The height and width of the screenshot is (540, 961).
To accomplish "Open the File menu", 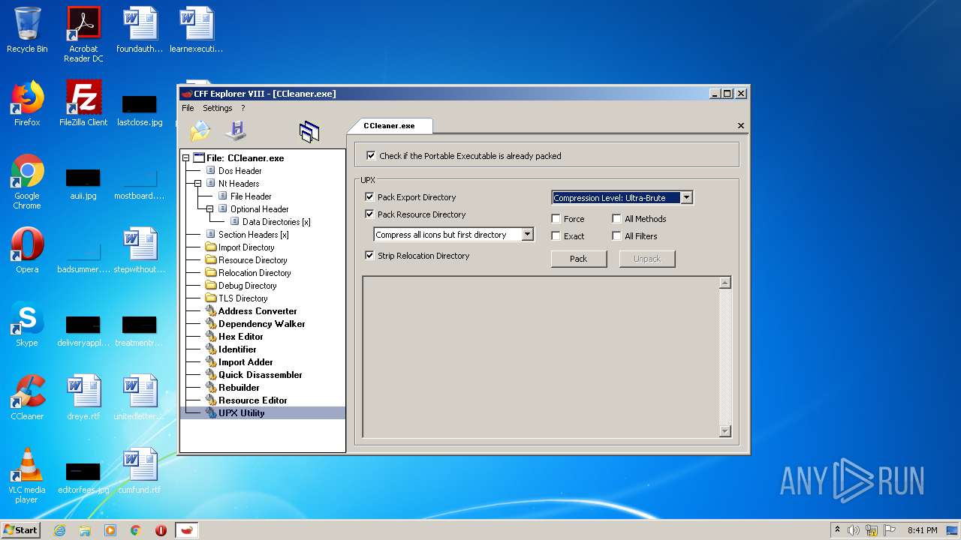I will [188, 108].
